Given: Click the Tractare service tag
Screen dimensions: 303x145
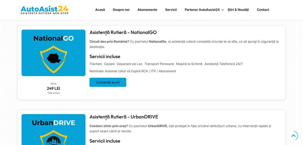Looking at the screenshot, I should (96, 64).
